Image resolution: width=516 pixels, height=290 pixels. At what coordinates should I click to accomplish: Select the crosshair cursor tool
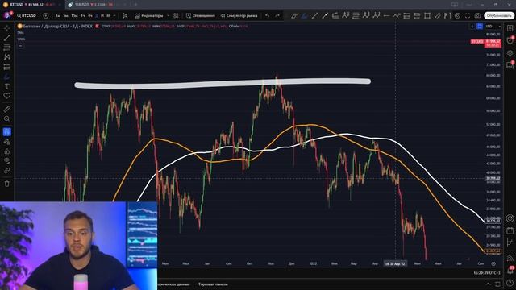click(7, 29)
